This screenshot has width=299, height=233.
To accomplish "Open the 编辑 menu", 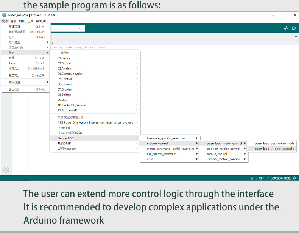I will pos(13,21).
